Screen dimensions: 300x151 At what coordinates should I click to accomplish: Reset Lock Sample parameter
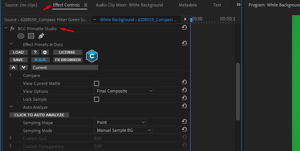click(184, 98)
